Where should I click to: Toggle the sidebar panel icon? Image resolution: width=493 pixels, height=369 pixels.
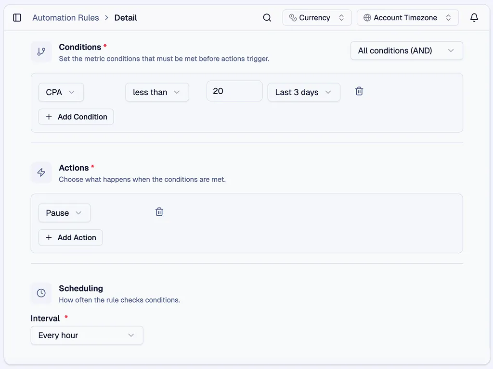pyautogui.click(x=17, y=18)
